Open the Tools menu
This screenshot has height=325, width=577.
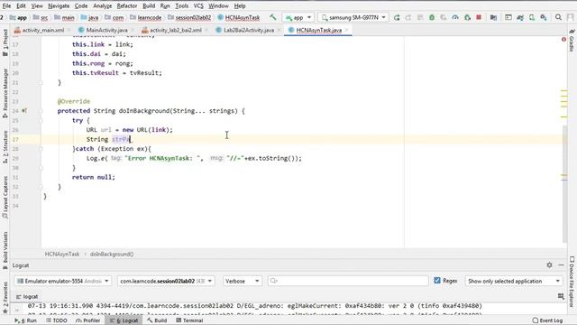coord(182,6)
